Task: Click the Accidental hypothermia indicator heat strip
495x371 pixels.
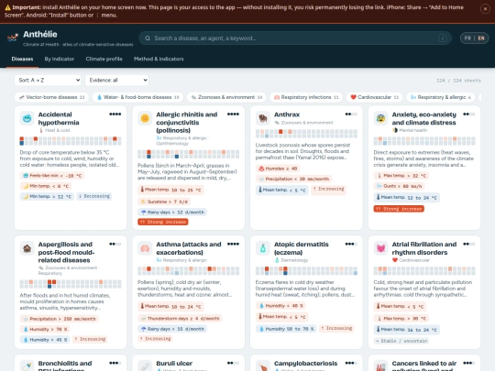Action: click(x=71, y=141)
